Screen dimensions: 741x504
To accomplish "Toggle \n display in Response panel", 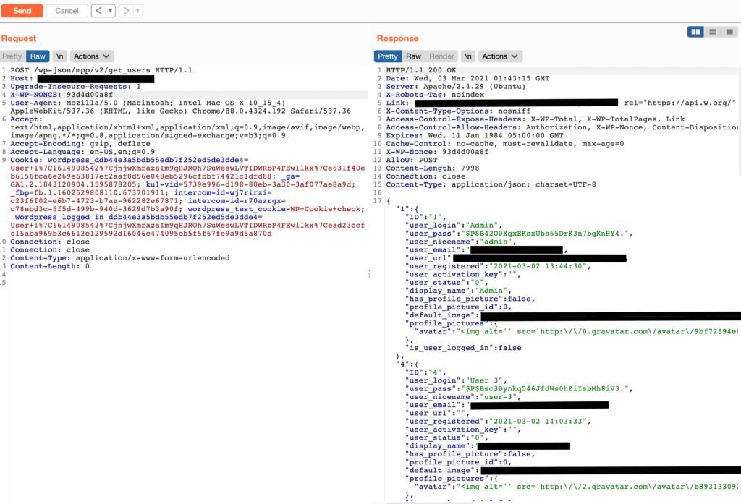I will click(x=469, y=56).
